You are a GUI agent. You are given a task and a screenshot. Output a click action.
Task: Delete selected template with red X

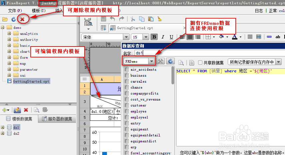22,19
